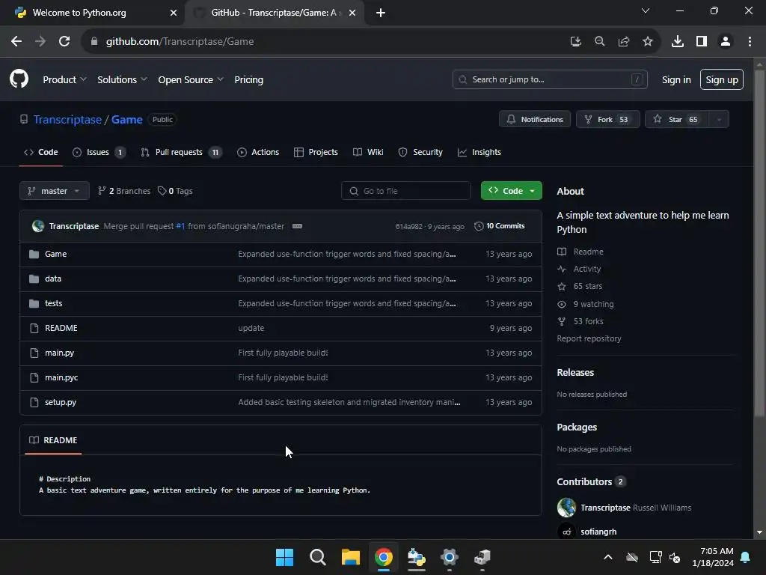This screenshot has width=766, height=575.
Task: Go back using browser back arrow
Action: (x=16, y=42)
